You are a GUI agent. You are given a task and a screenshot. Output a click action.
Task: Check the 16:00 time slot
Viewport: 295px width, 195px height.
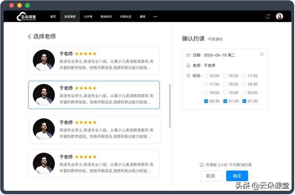pos(206,76)
